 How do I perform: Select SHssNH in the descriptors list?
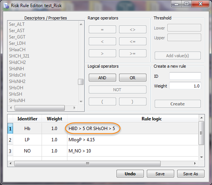pyautogui.click(x=17, y=101)
